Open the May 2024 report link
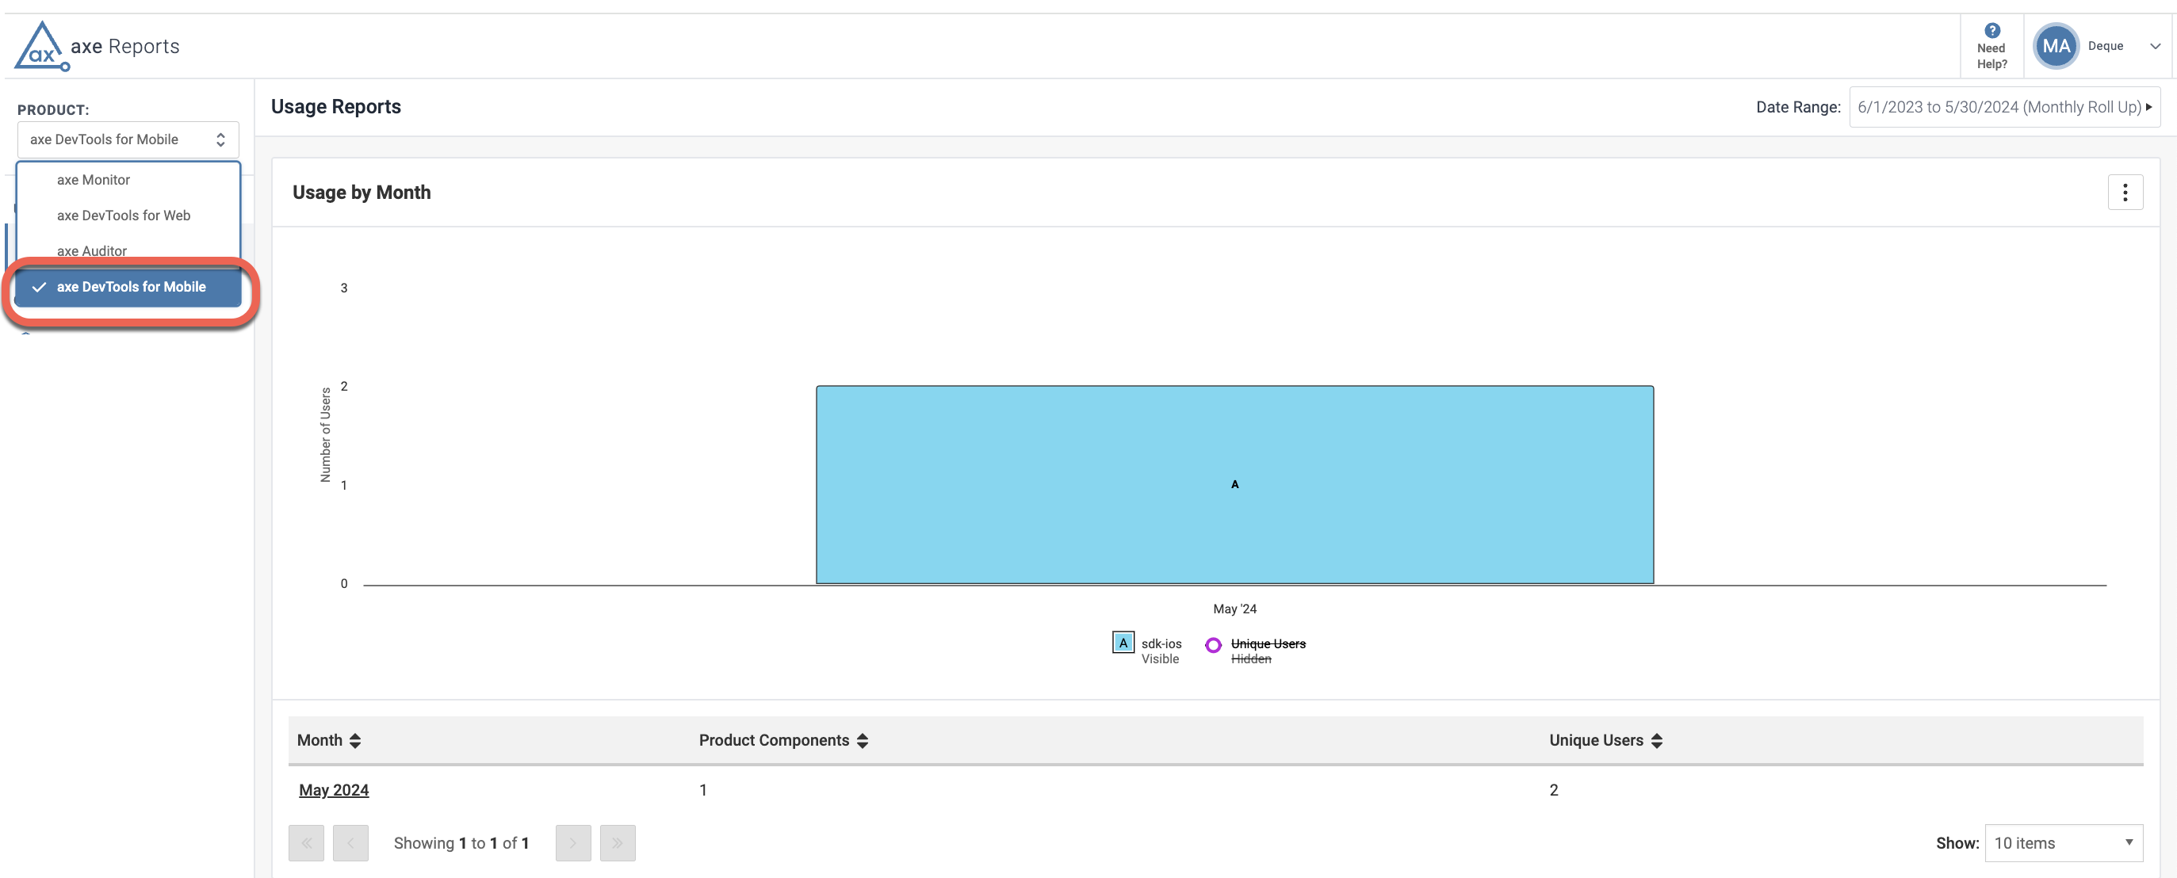This screenshot has width=2177, height=878. click(333, 789)
